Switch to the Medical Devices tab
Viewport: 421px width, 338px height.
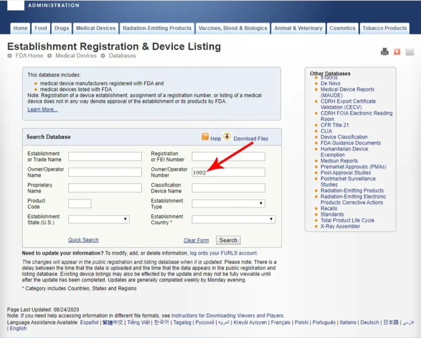tap(96, 28)
